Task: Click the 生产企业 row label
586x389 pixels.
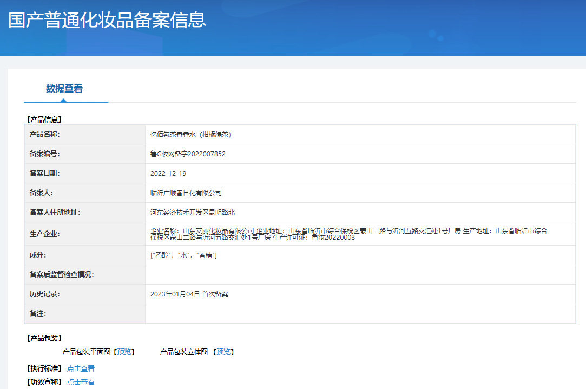Action: [44, 234]
